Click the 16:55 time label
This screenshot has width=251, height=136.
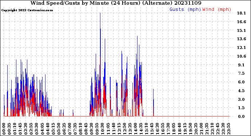(x=163, y=129)
